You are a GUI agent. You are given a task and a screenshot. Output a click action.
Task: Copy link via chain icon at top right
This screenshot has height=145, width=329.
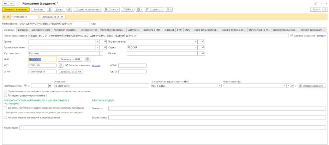pos(316,4)
